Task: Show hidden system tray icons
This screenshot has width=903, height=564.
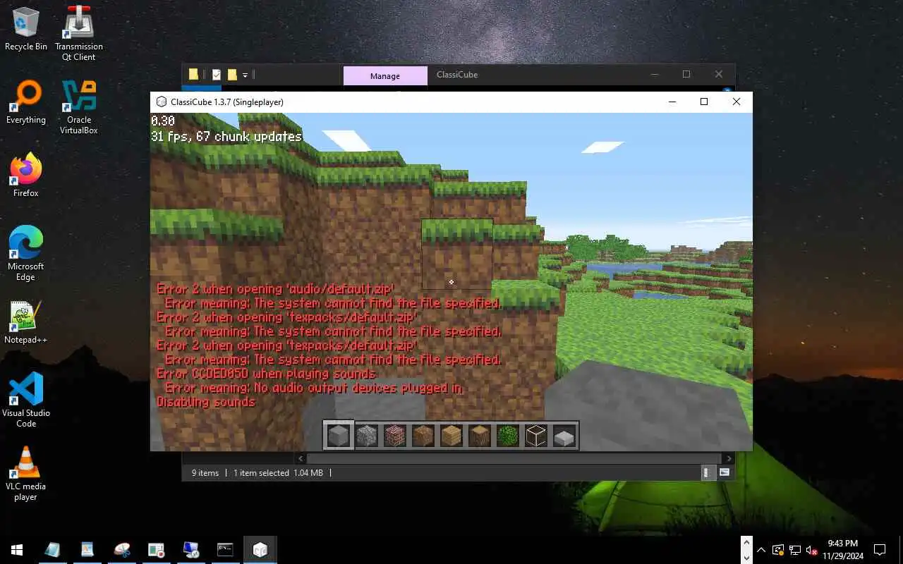Action: (x=761, y=550)
